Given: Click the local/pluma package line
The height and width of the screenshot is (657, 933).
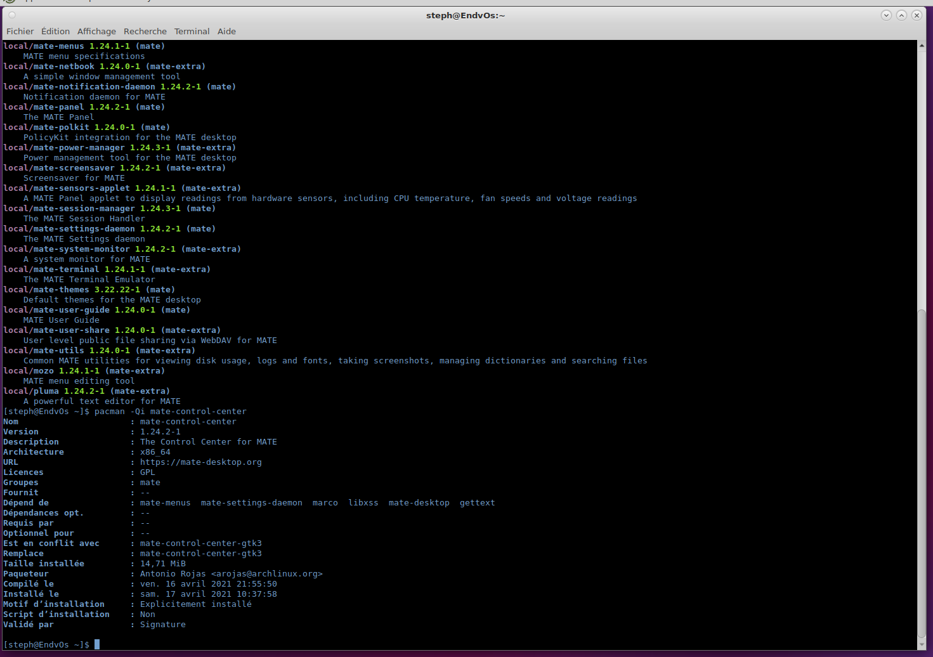Looking at the screenshot, I should tap(87, 391).
